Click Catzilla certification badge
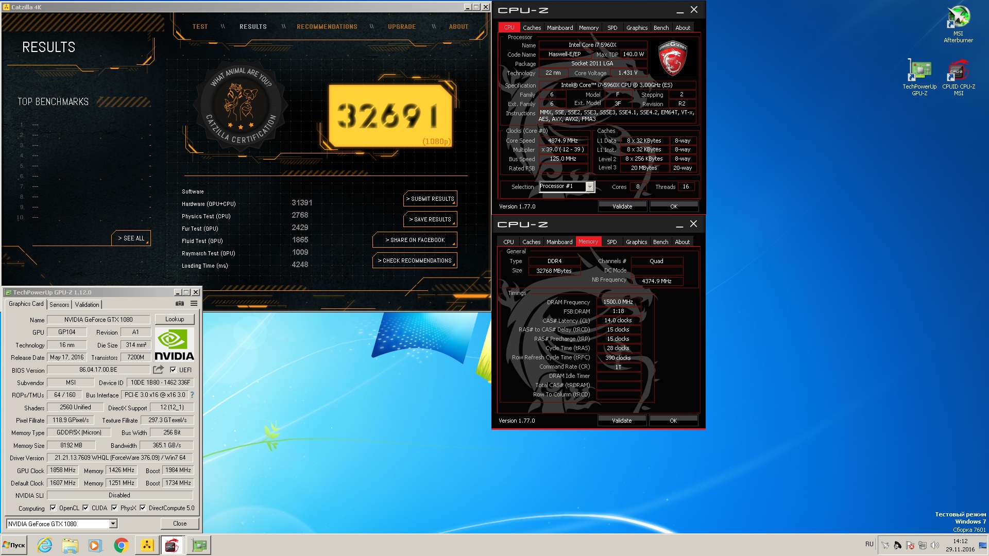 point(241,106)
